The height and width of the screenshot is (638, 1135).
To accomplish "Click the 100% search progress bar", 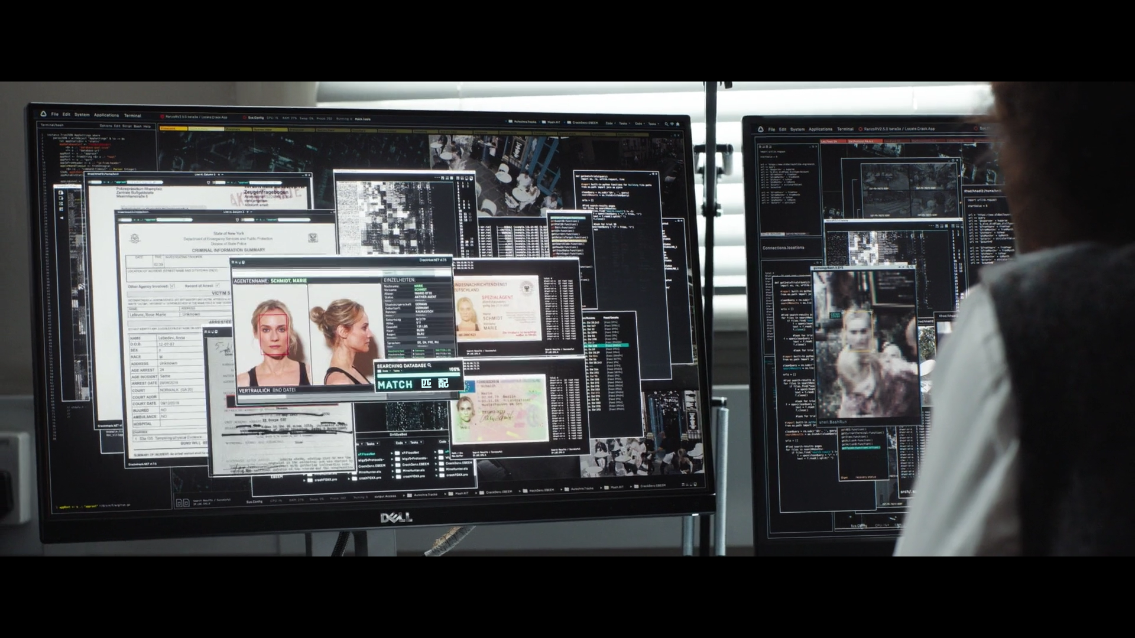I will pos(419,376).
